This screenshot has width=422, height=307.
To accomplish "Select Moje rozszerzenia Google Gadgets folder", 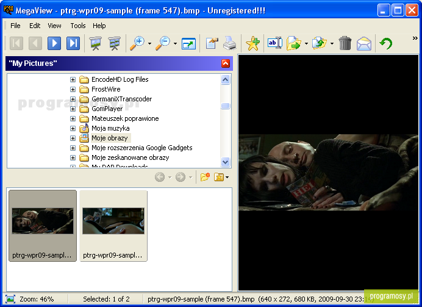I will tap(142, 148).
